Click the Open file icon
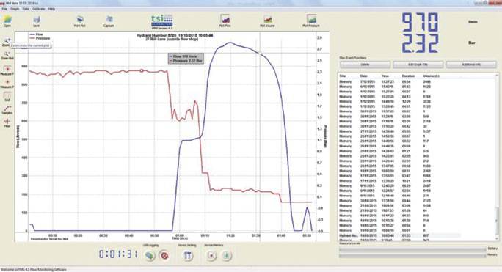Screen dimensions: 502x272 [7, 20]
